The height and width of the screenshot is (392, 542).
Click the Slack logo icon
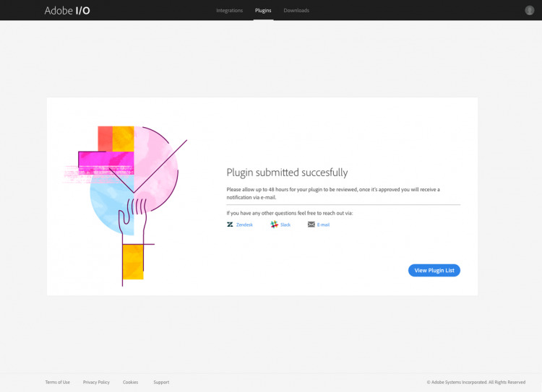(x=274, y=225)
